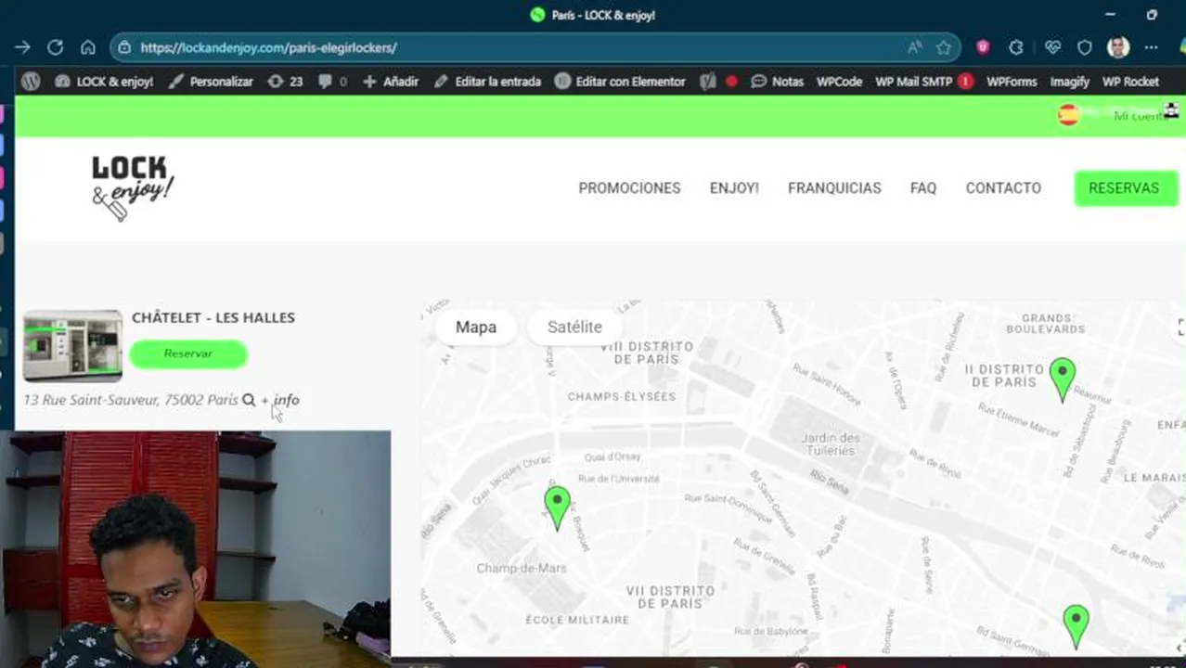Click Editar la entrada in admin bar
Image resolution: width=1186 pixels, height=668 pixels.
487,82
